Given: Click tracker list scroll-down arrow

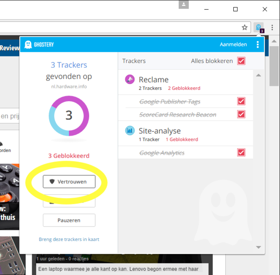Looking at the screenshot, I should point(259,247).
